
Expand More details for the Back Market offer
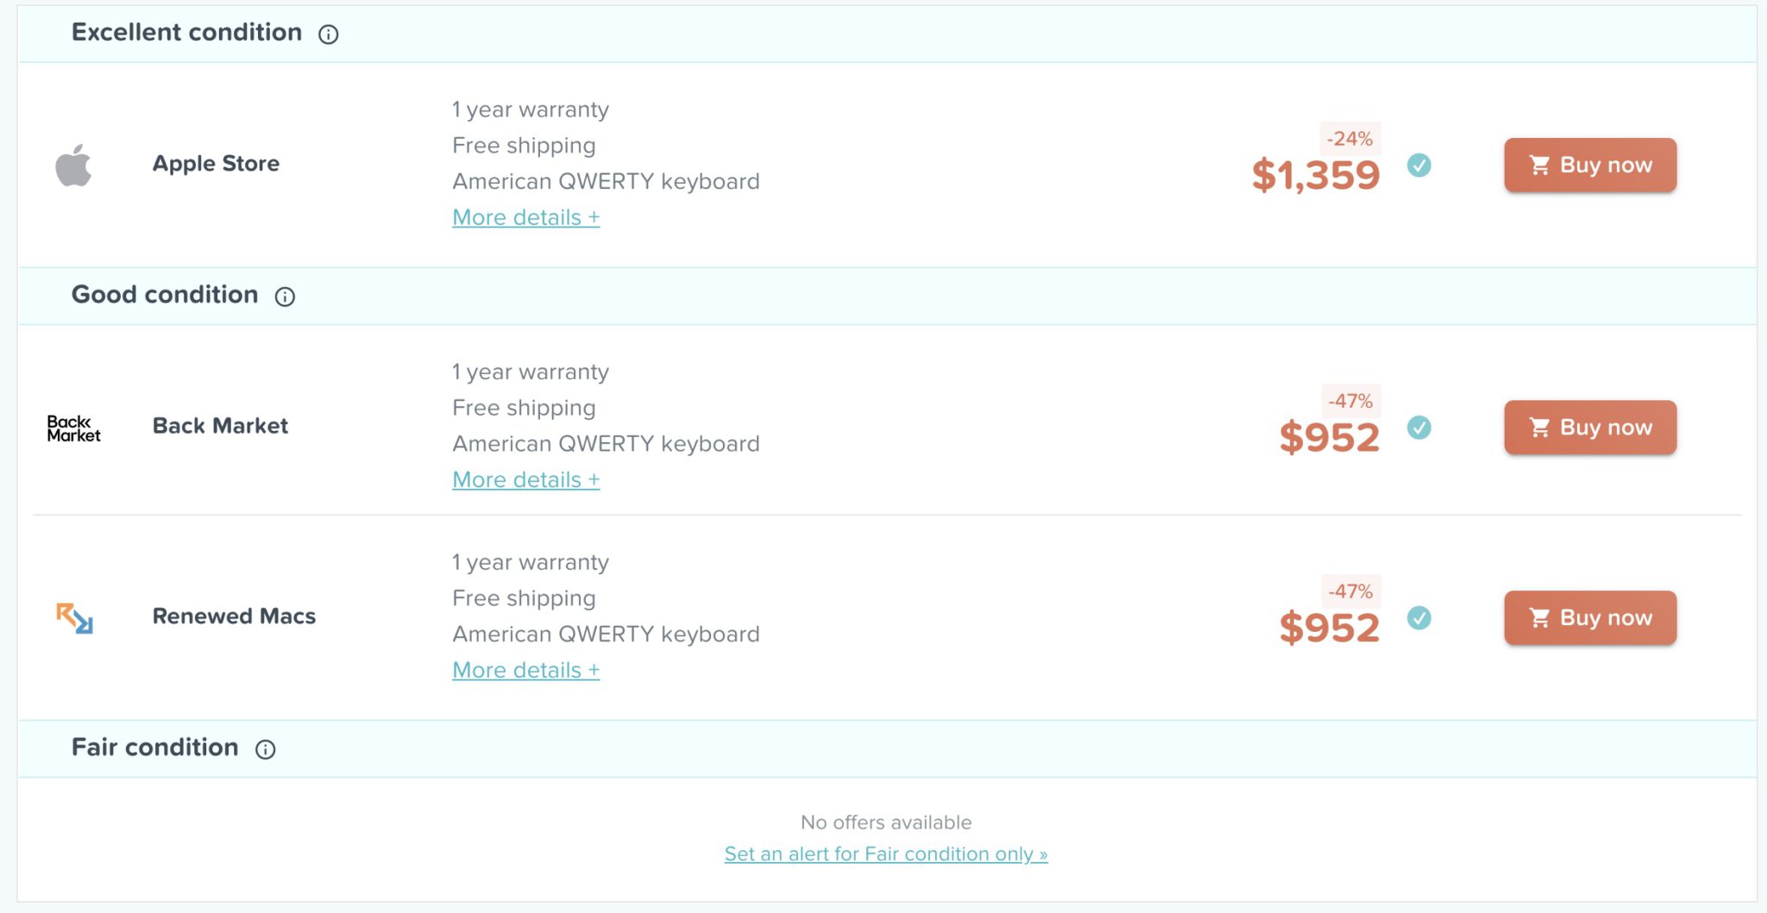525,479
